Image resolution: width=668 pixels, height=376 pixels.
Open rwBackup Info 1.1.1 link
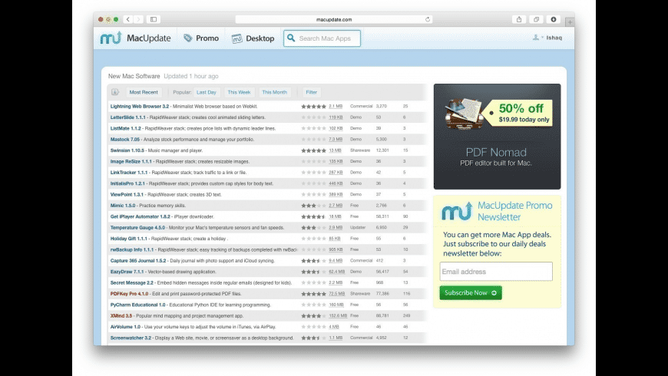click(132, 249)
